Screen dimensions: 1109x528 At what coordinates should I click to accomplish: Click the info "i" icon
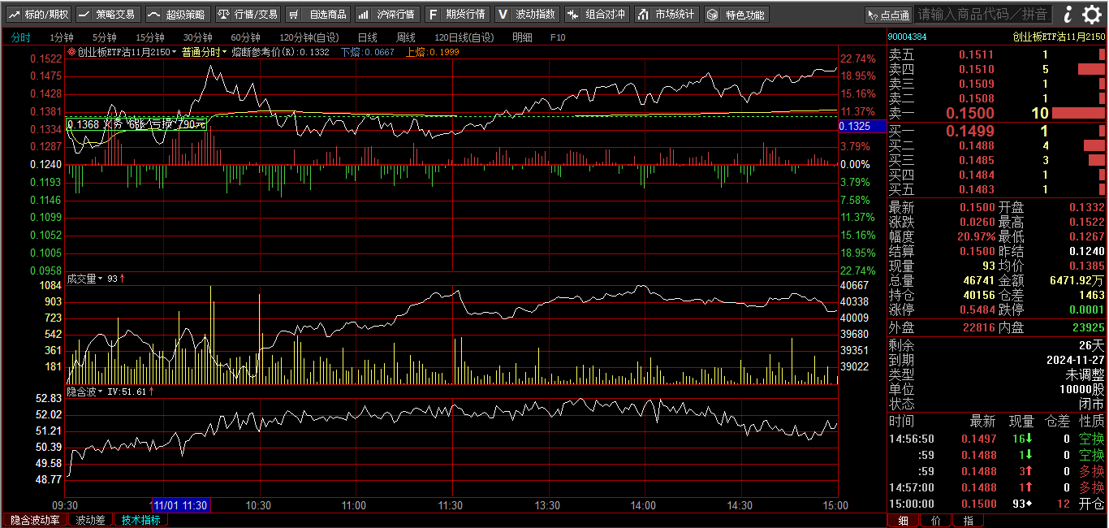click(x=1068, y=14)
